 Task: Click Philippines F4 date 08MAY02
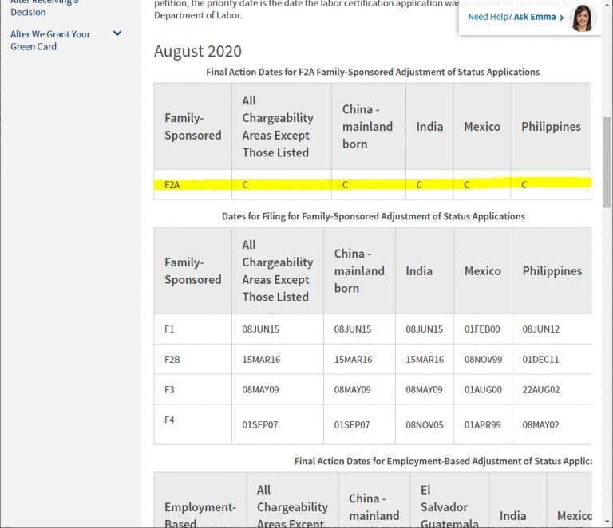(540, 424)
